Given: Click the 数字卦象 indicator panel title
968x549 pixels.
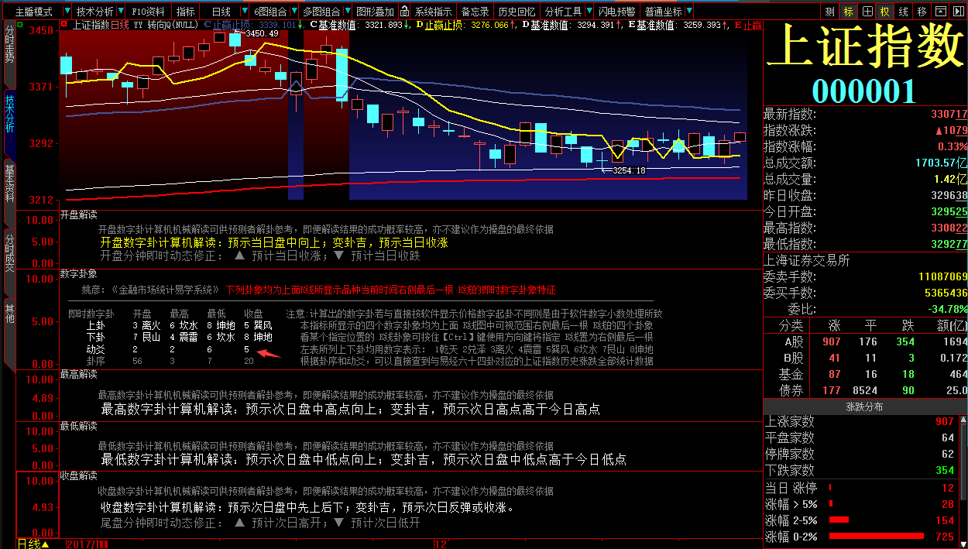Looking at the screenshot, I should pos(78,273).
